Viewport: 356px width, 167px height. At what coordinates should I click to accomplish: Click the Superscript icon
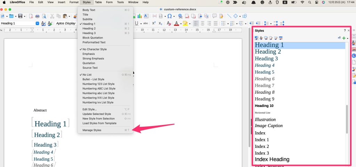click(x=154, y=23)
